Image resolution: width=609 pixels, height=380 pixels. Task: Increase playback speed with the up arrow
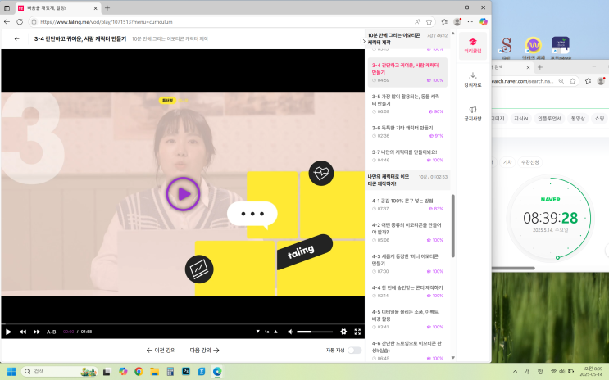pyautogui.click(x=276, y=332)
